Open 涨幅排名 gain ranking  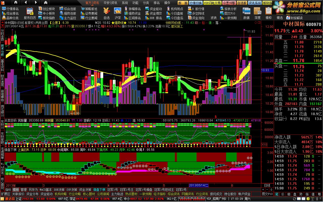coord(132,9)
